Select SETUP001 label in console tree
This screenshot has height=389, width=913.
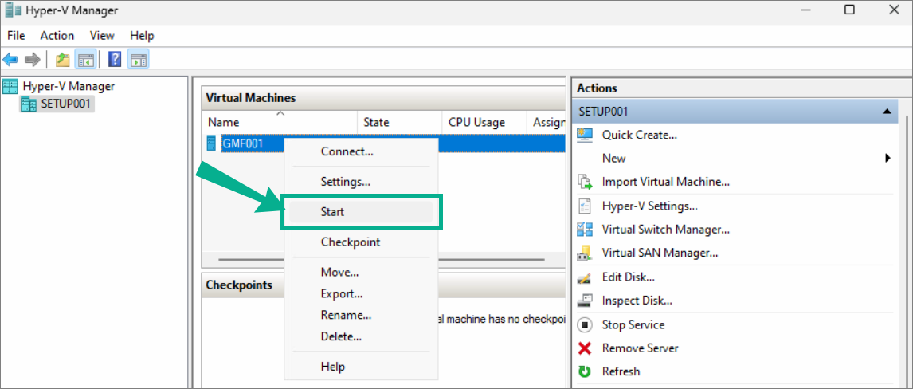pos(67,104)
